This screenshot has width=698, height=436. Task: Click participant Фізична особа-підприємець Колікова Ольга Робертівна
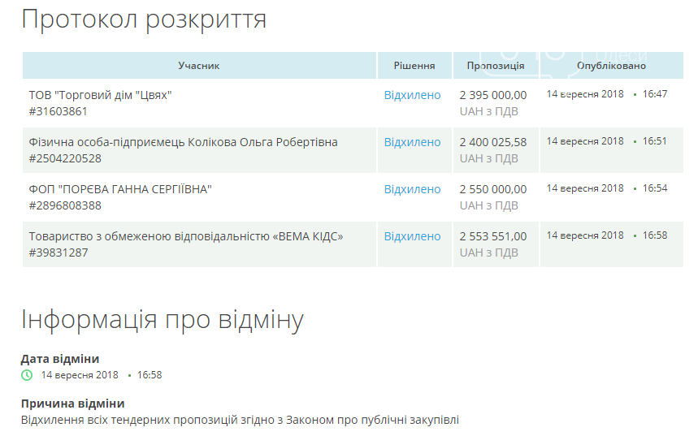[x=183, y=142]
